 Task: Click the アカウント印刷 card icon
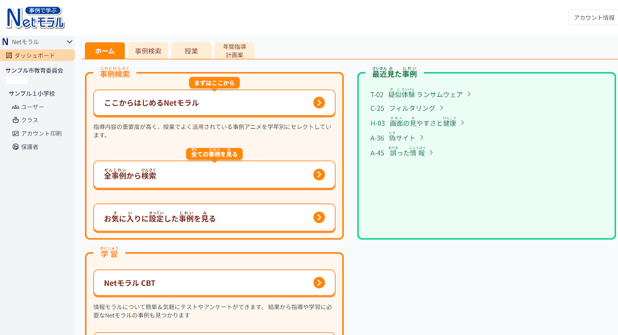pos(15,134)
